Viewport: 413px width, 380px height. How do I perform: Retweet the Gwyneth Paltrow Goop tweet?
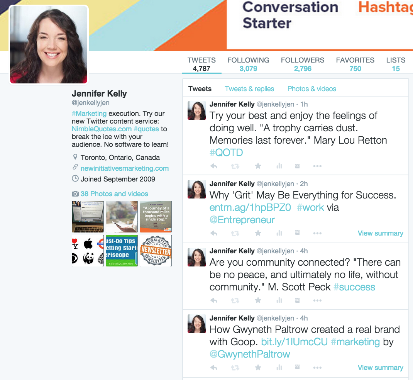click(x=235, y=368)
